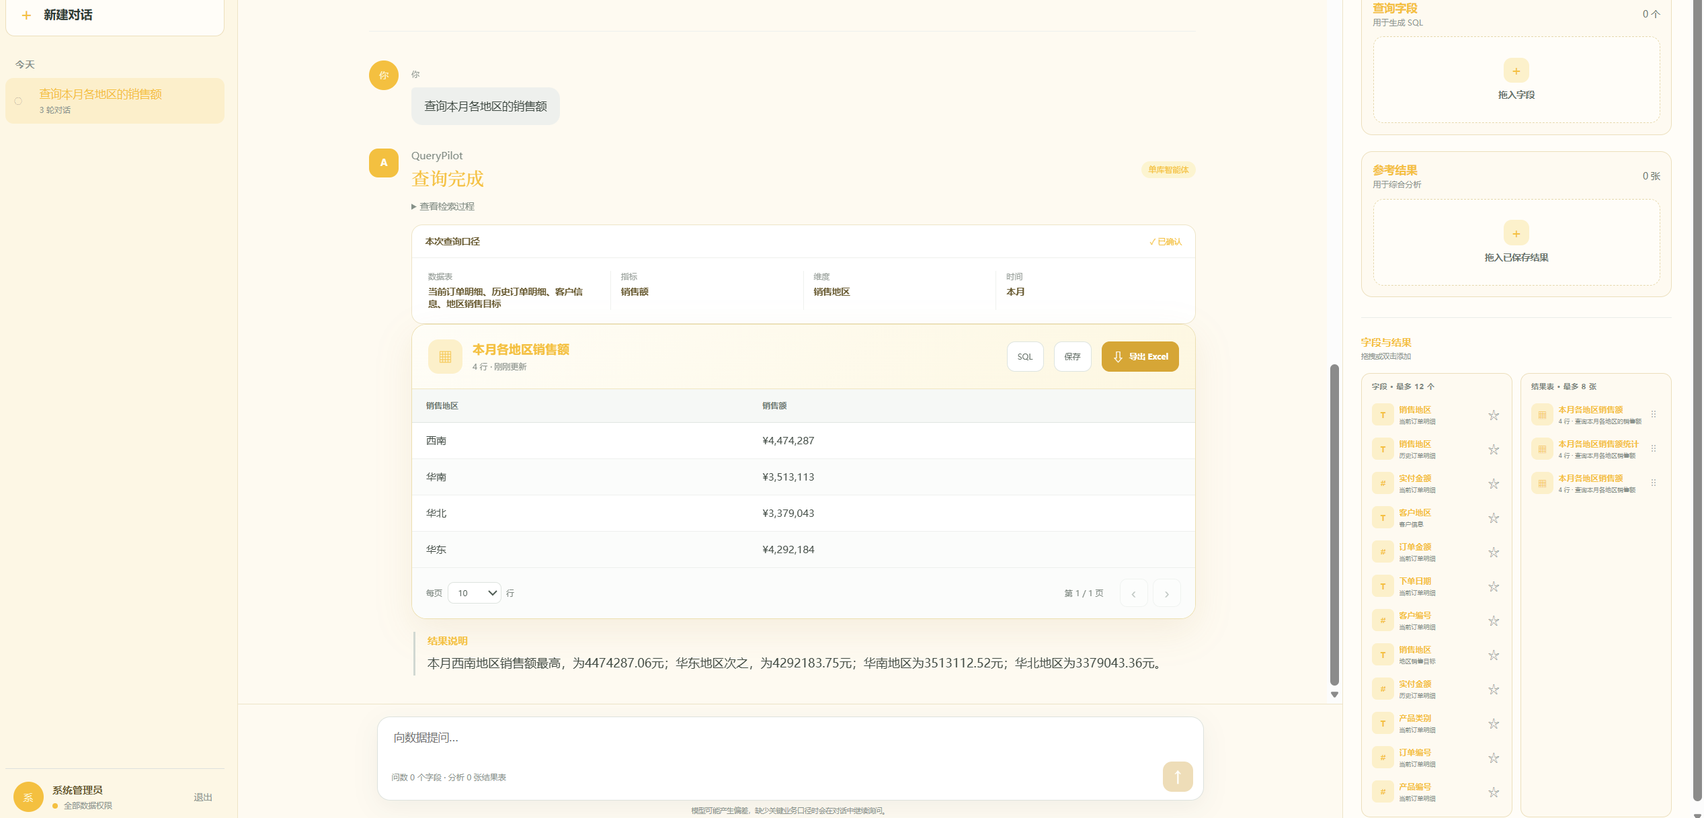Log out with the 退出 link
The height and width of the screenshot is (818, 1704).
click(x=203, y=797)
